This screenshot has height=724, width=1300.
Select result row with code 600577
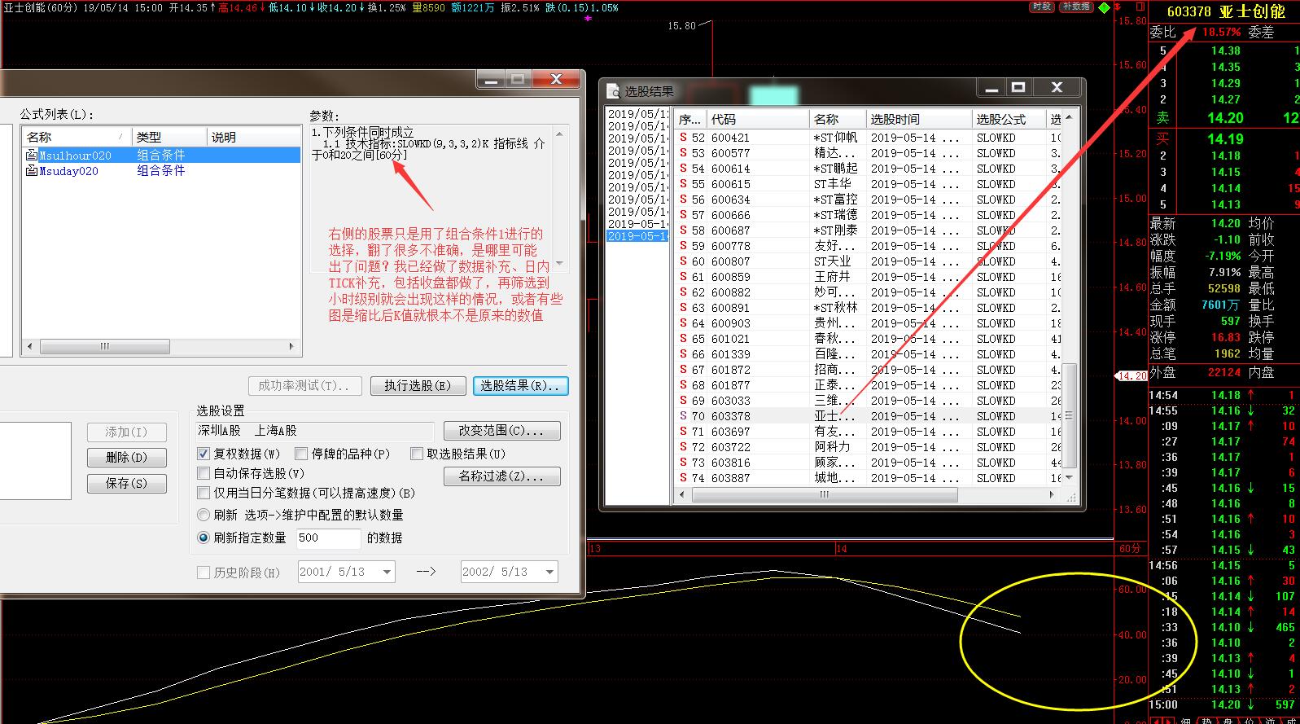point(868,153)
